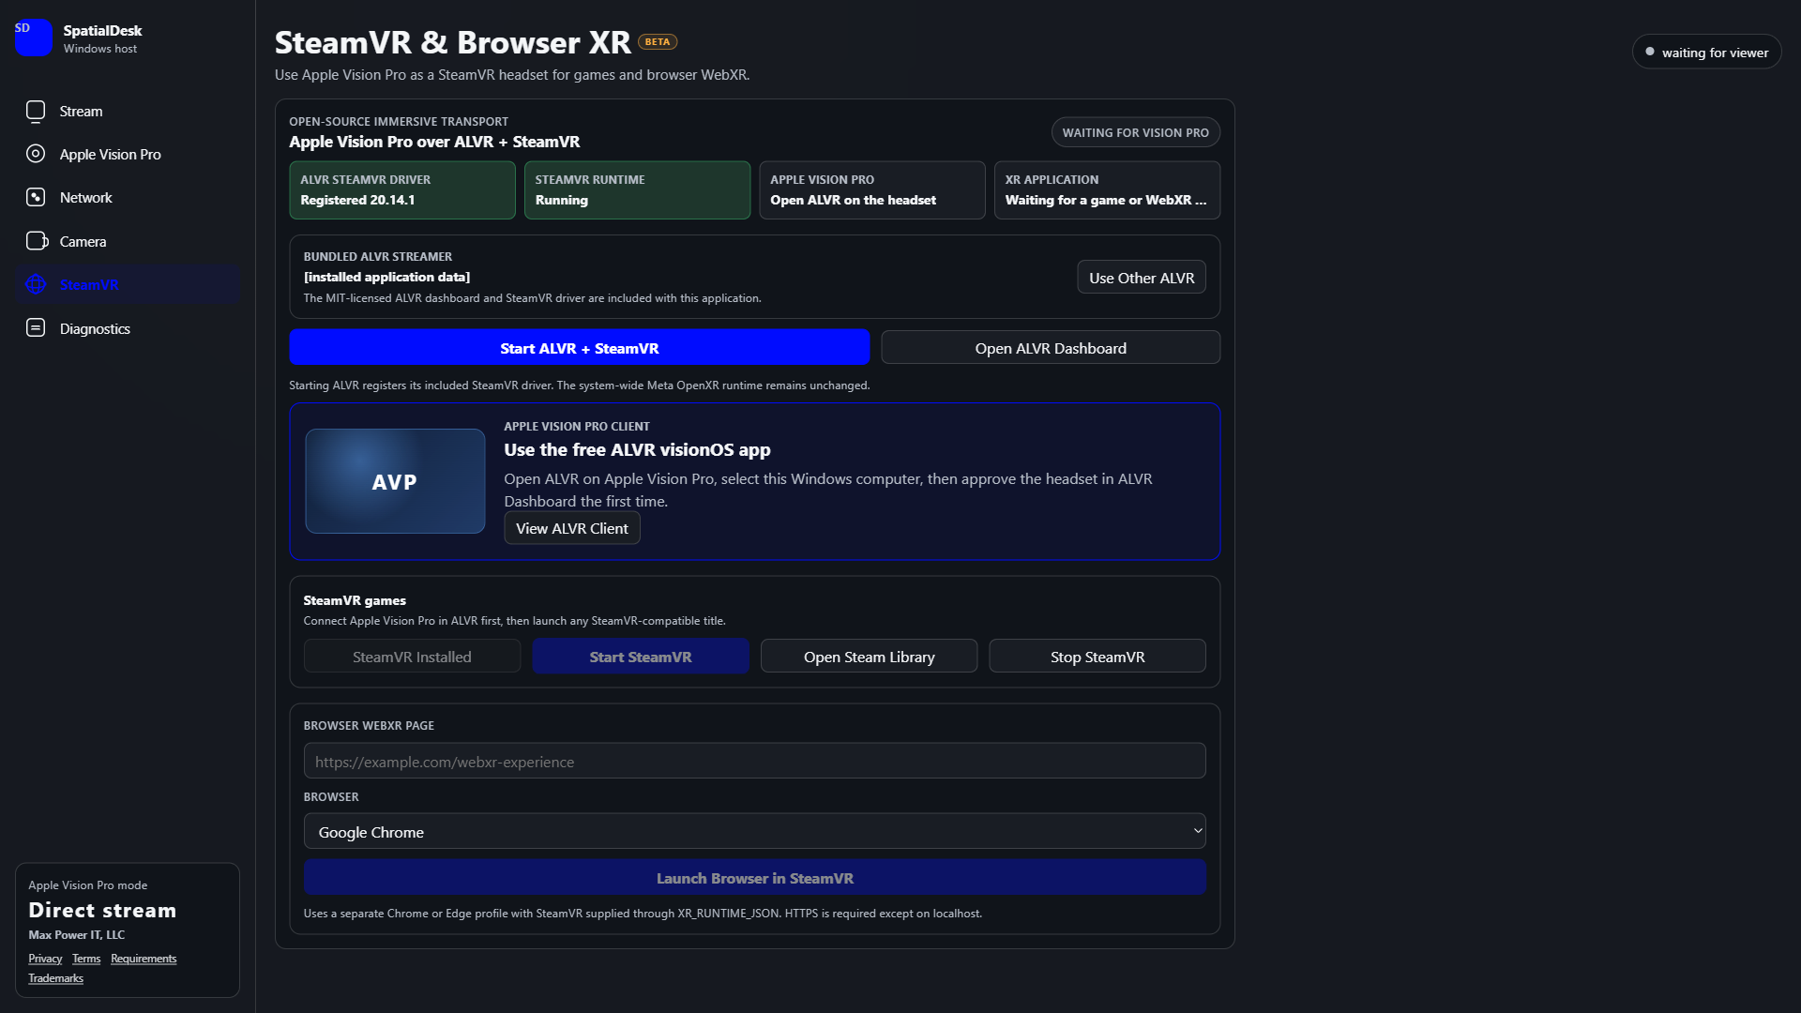The image size is (1801, 1013).
Task: Click the 'APPLE VISION PRO CLIENT' label
Action: point(577,427)
